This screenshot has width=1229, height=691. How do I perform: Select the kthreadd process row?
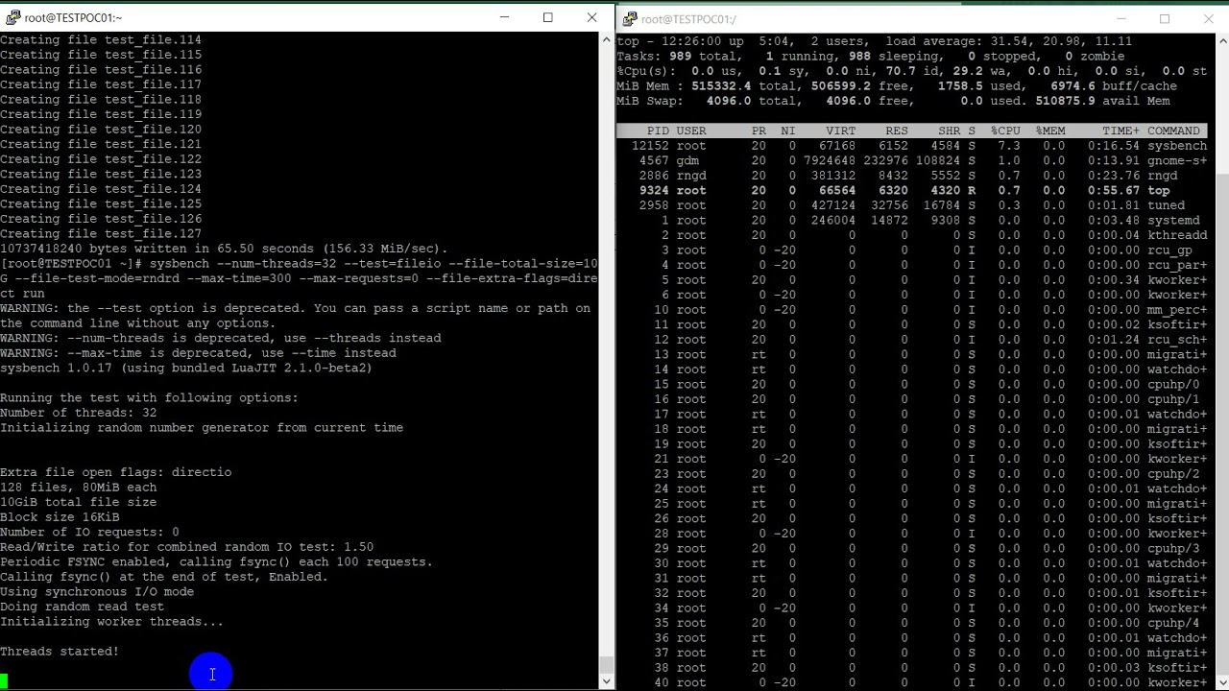pos(912,235)
